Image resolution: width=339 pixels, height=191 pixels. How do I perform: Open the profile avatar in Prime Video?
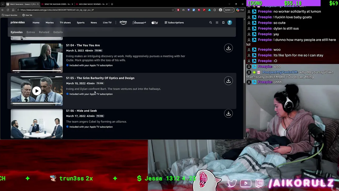coord(230,23)
